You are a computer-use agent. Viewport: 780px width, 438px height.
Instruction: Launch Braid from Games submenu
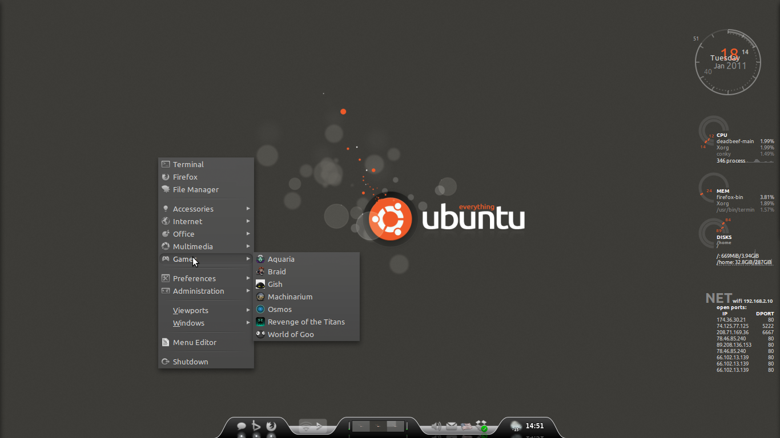307,271
